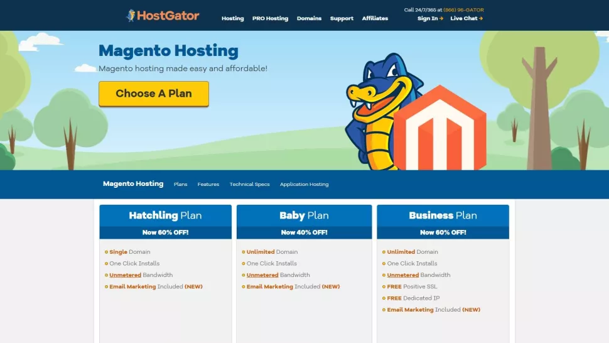
Task: Open the PRO Hosting menu
Action: pyautogui.click(x=271, y=18)
